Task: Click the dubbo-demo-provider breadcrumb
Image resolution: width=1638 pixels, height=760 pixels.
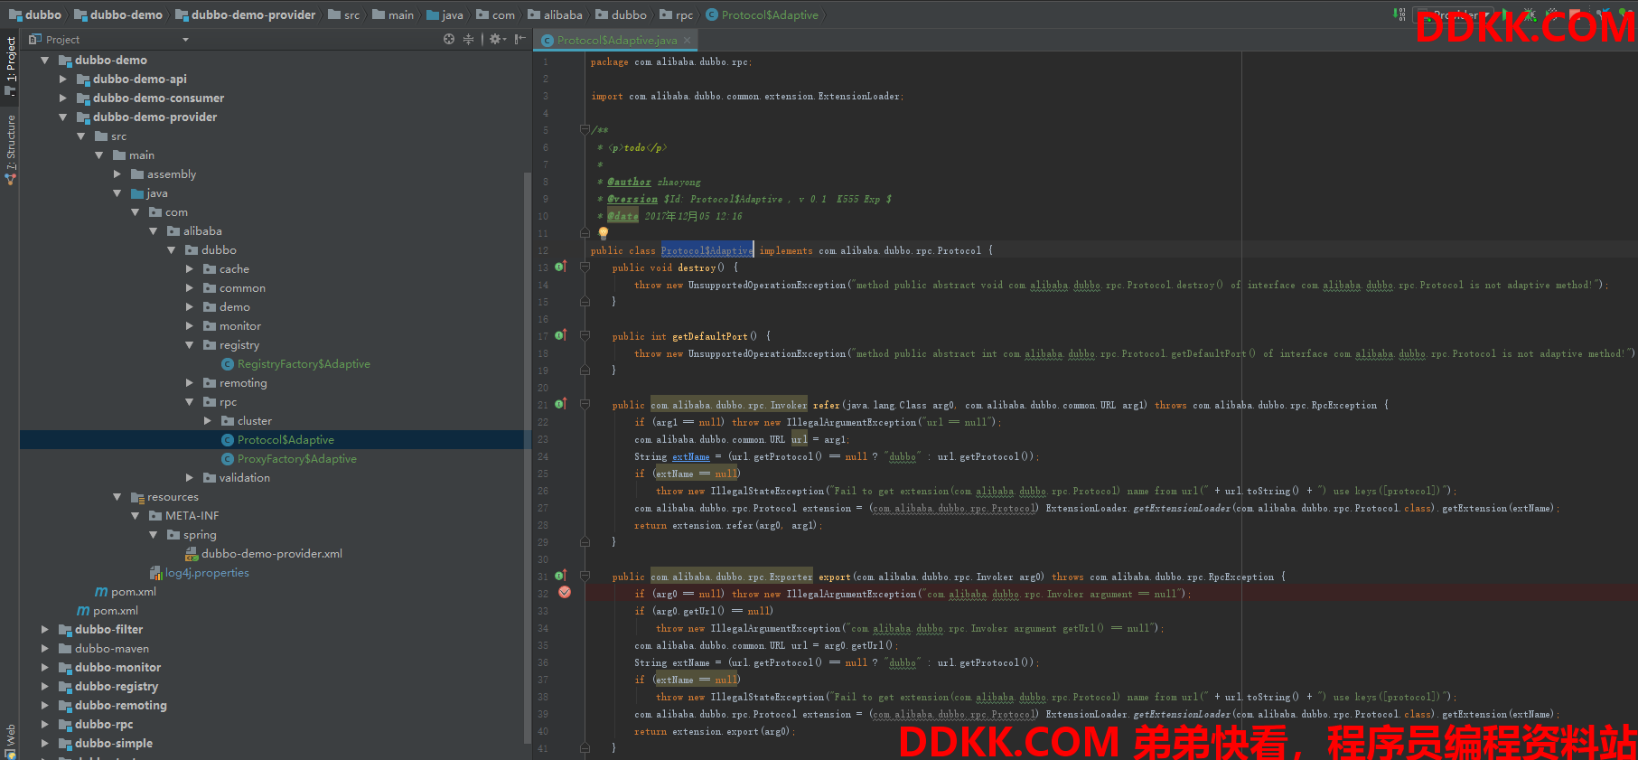Action: click(x=246, y=14)
